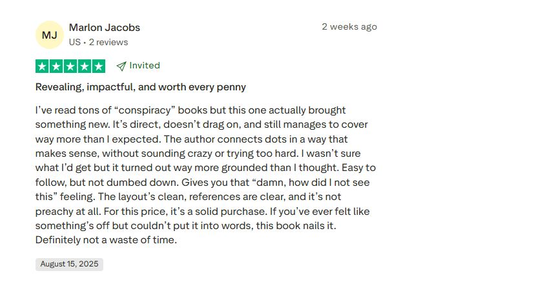The image size is (545, 282).
Task: Click the review body paragraph text
Action: (205, 175)
